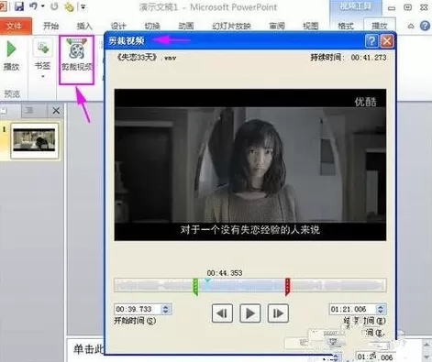Select the slide 1 thumbnail

[35, 140]
